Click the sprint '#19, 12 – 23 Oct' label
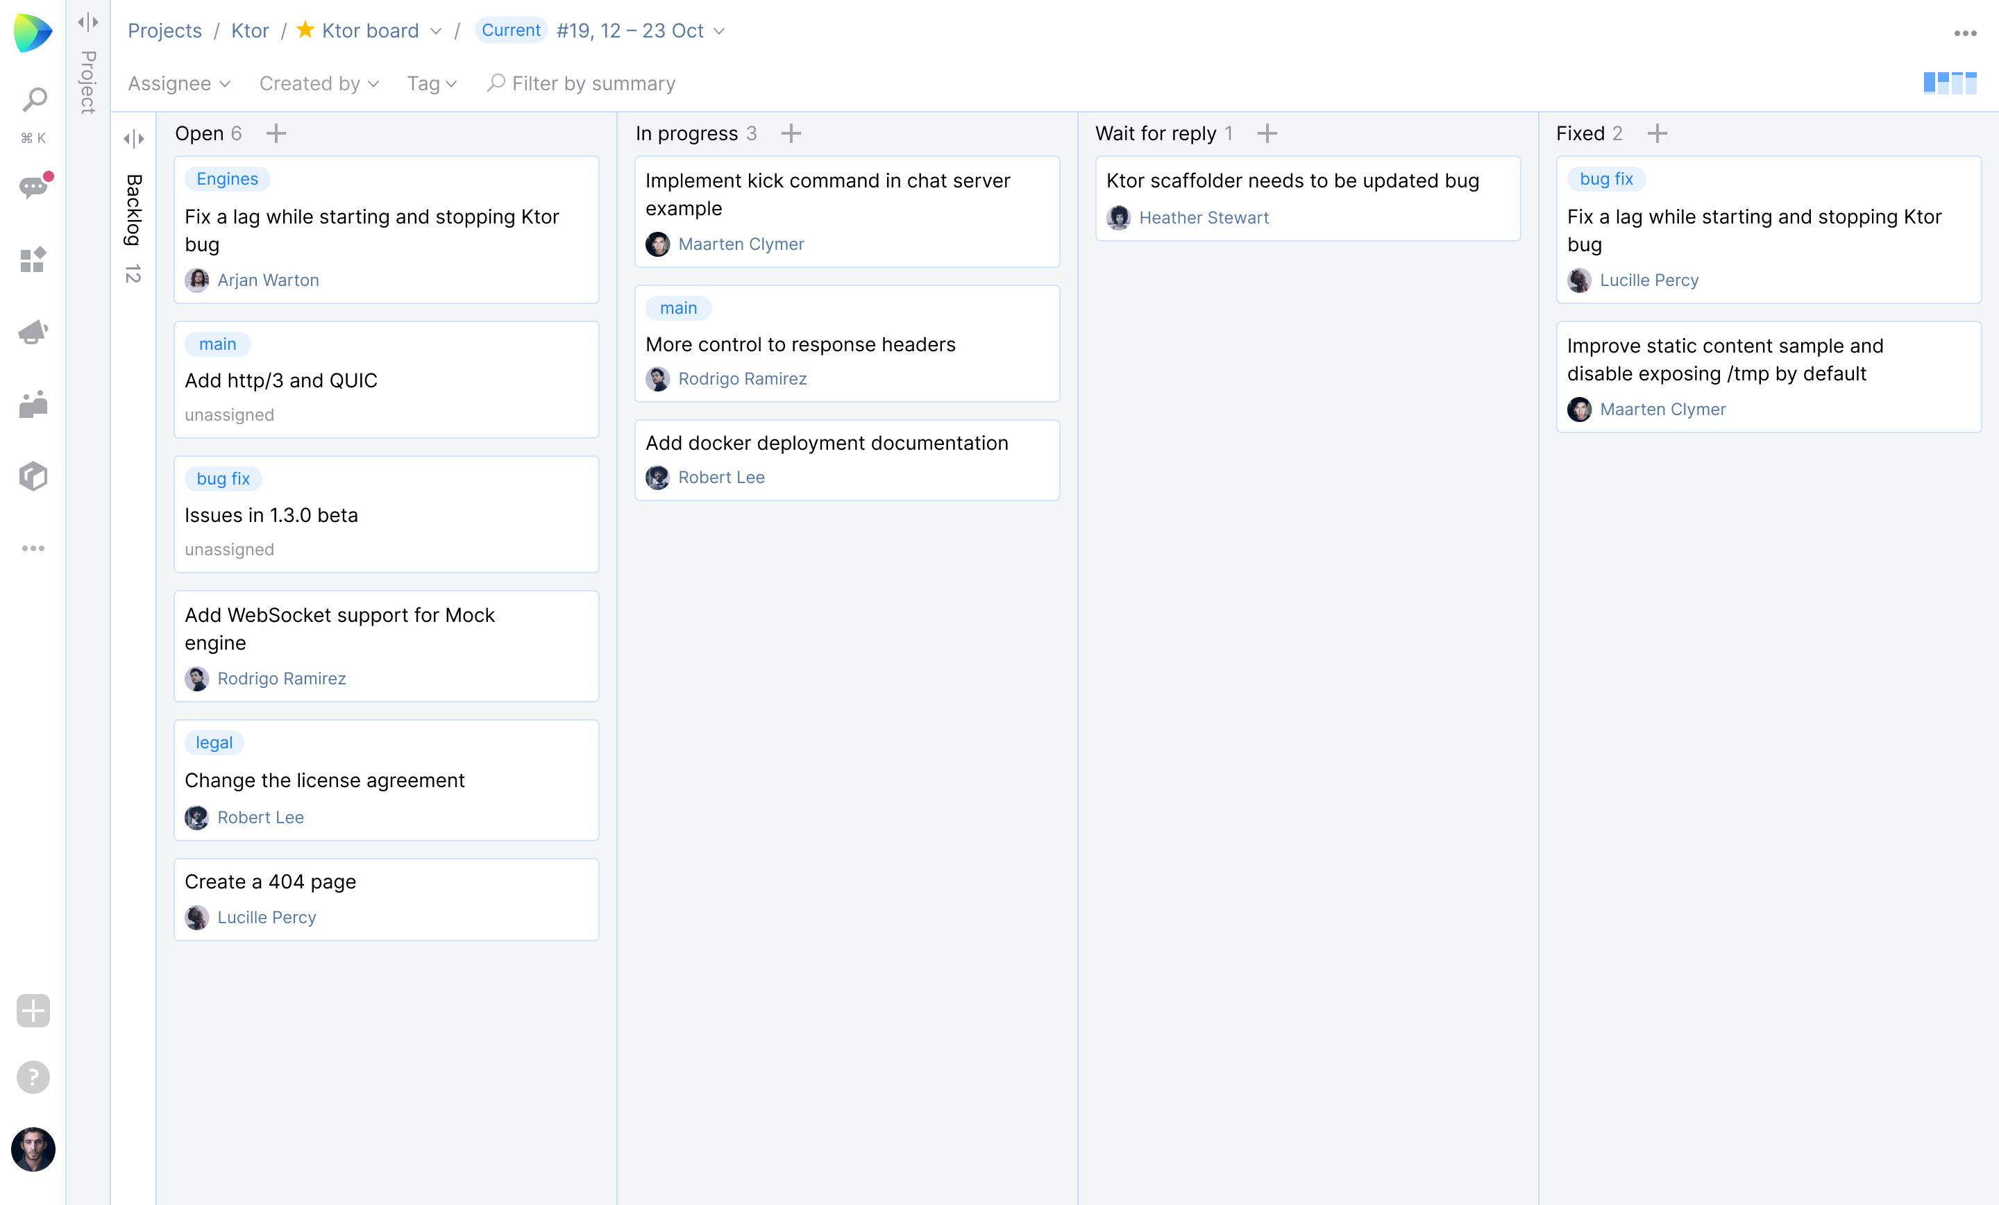The height and width of the screenshot is (1205, 1999). pos(630,31)
